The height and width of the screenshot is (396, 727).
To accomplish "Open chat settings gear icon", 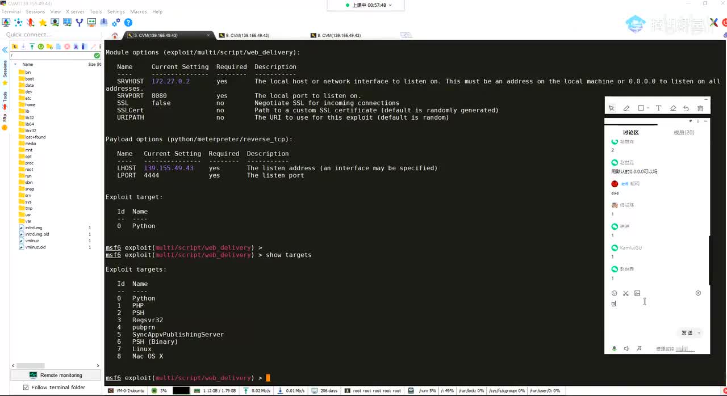I will click(x=698, y=293).
